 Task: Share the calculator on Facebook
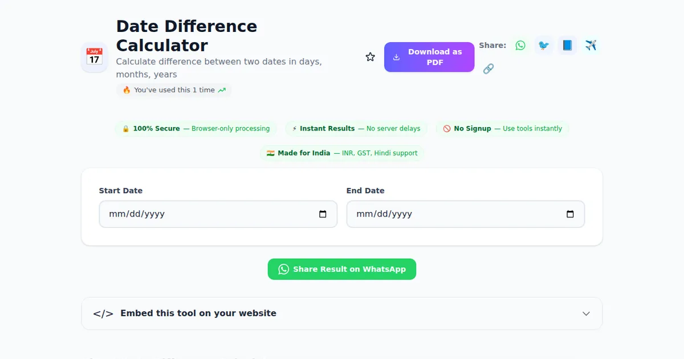point(567,45)
